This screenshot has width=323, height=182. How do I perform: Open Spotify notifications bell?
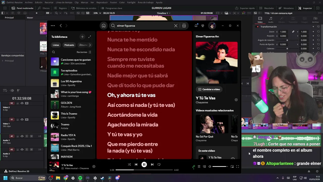[x=196, y=26]
